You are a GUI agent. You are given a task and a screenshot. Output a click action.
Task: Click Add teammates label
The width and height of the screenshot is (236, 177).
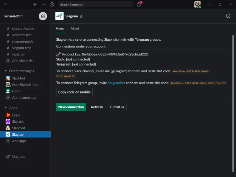24,98
